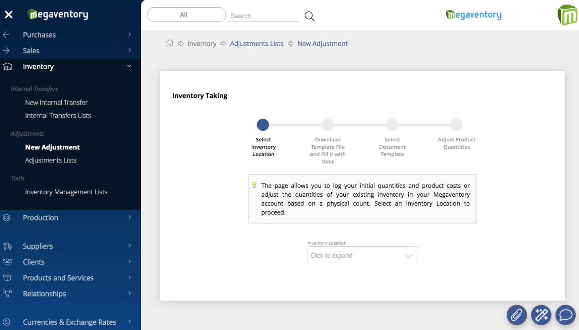Viewport: 579px width, 330px height.
Task: Go to New Internal Transfer
Action: [x=56, y=103]
